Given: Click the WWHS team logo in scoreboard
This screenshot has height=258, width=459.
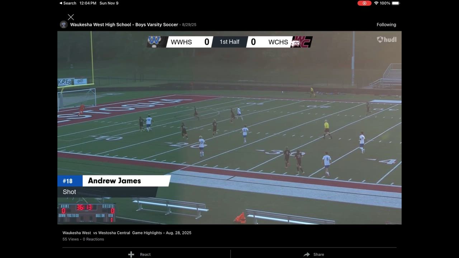Looking at the screenshot, I should 155,42.
